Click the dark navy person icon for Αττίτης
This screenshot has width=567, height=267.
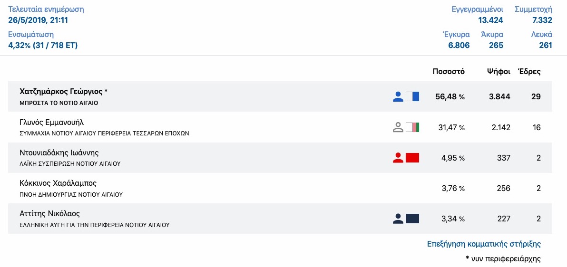pos(398,219)
